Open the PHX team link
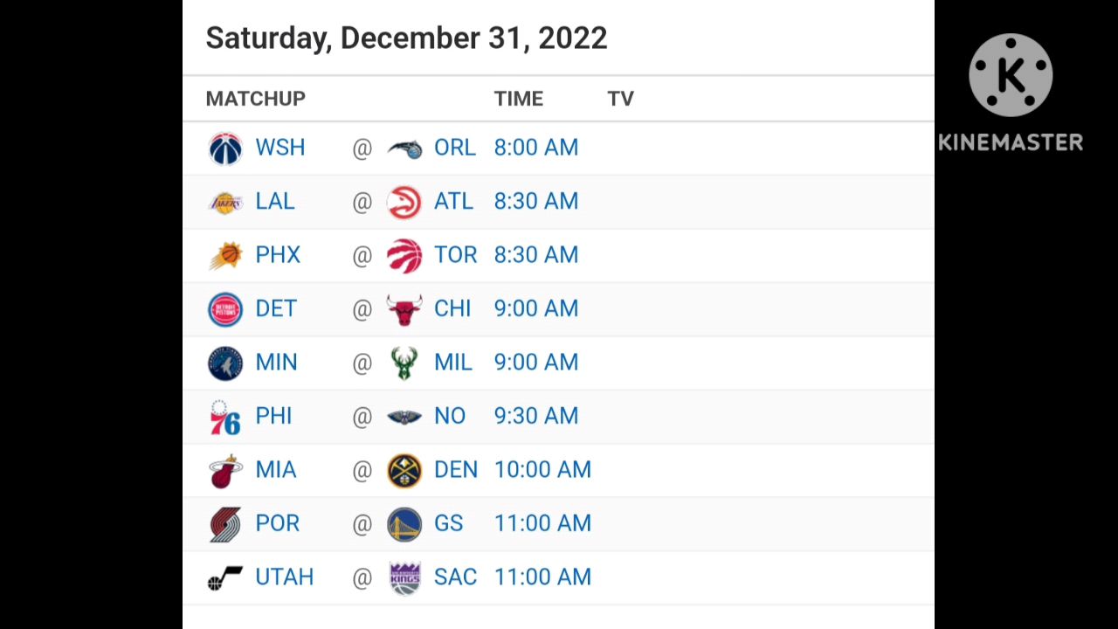The height and width of the screenshot is (629, 1118). [x=278, y=255]
